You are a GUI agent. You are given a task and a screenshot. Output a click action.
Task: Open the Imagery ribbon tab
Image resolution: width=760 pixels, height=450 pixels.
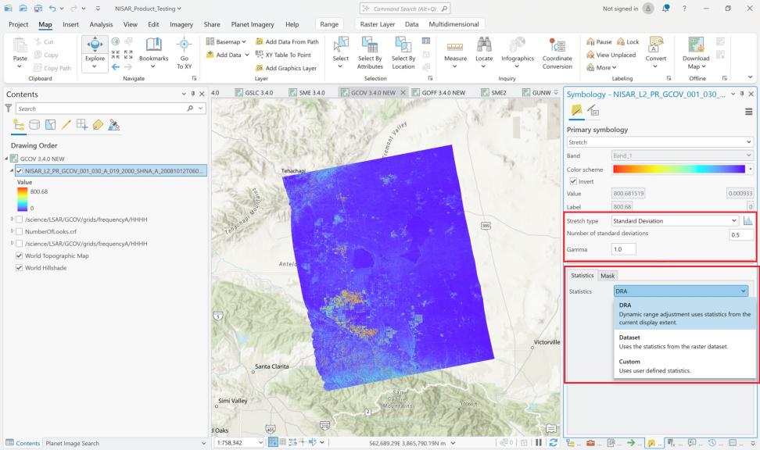(x=181, y=24)
